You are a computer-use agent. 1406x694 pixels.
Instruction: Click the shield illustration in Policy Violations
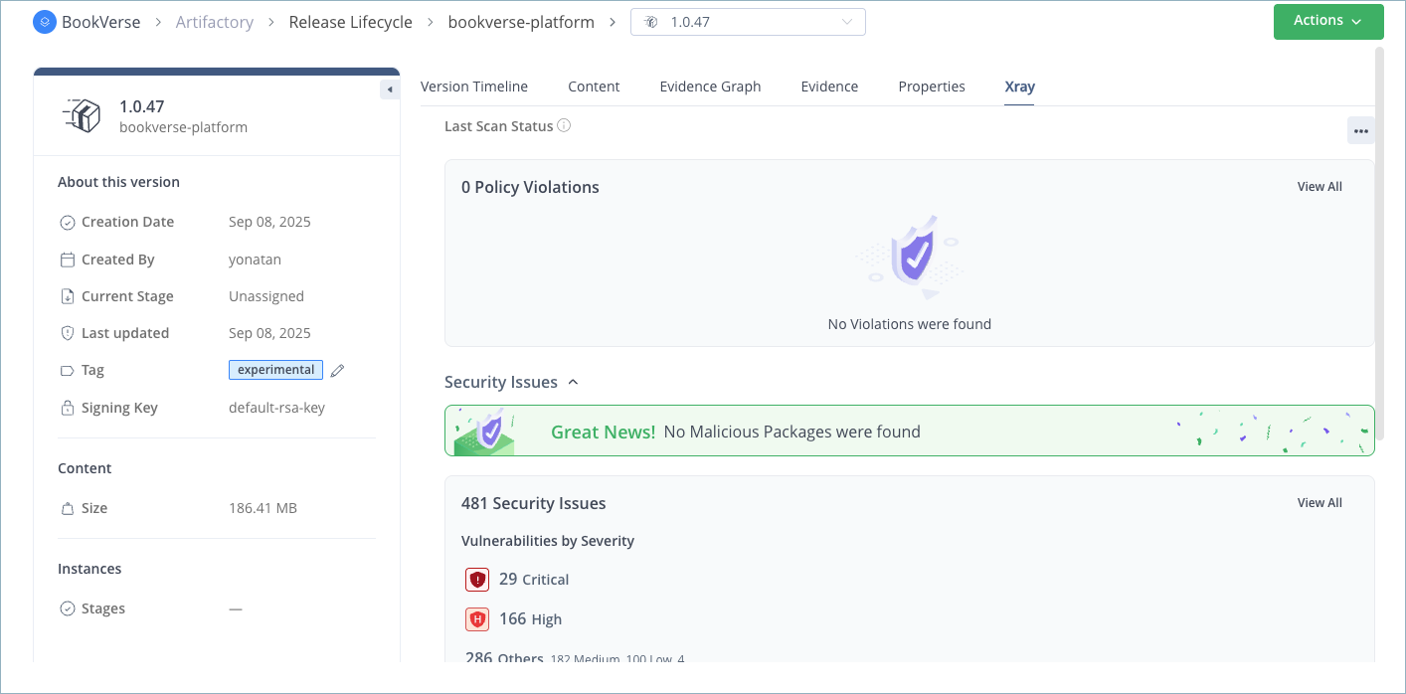(913, 255)
